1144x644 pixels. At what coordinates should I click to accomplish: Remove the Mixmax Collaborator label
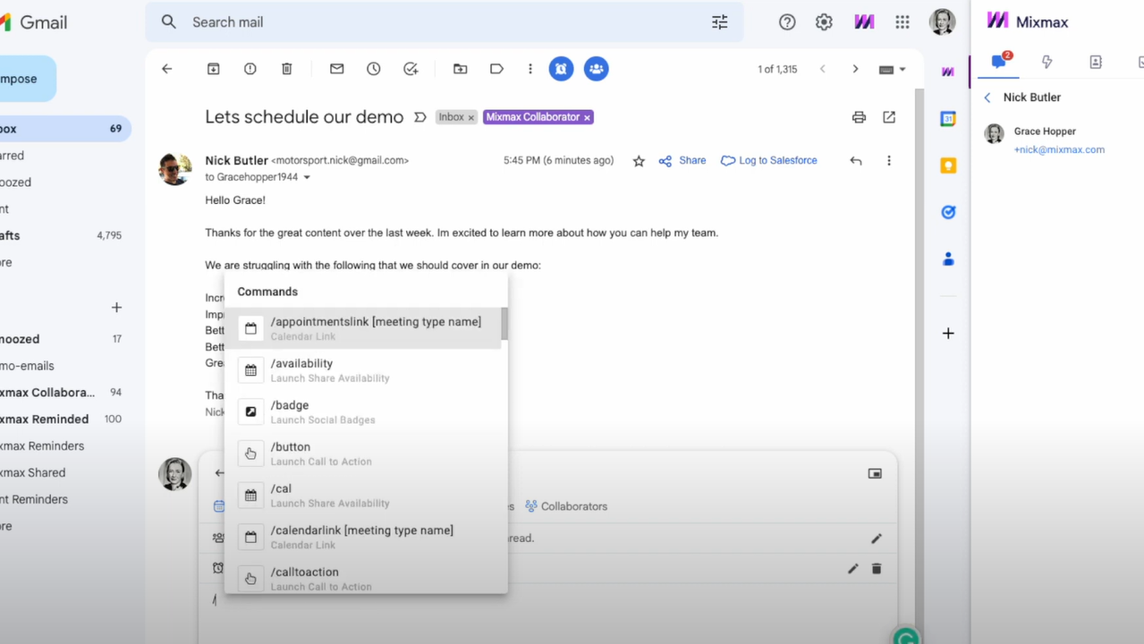point(587,117)
